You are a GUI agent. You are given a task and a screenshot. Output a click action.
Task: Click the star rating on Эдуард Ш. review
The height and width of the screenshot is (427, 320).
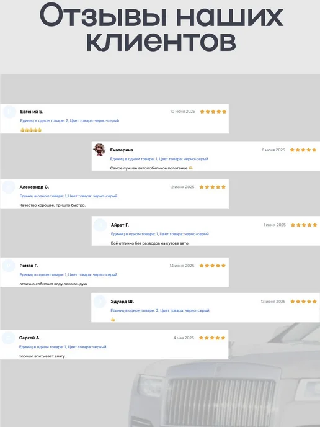point(304,302)
